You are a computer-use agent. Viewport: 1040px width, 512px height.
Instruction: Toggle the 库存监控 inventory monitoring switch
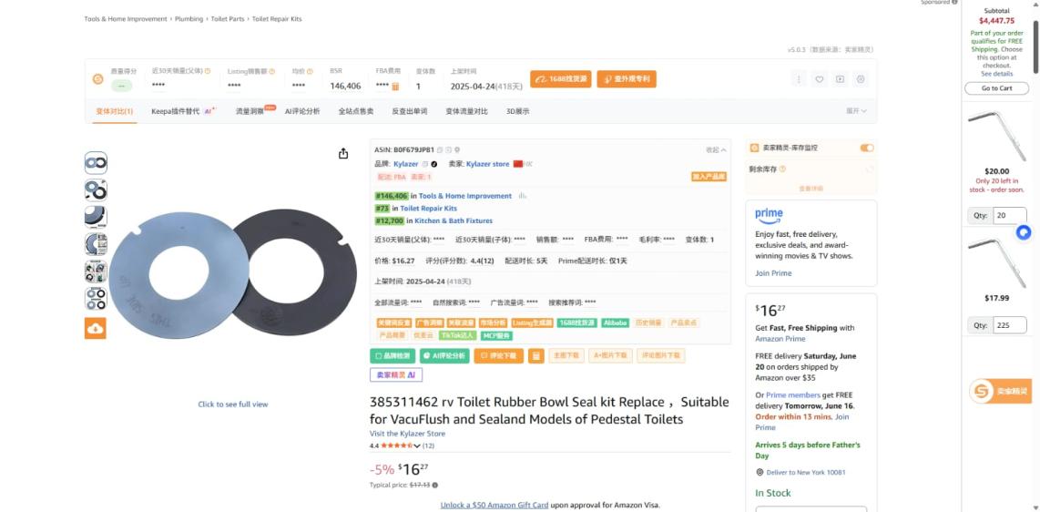pos(867,148)
